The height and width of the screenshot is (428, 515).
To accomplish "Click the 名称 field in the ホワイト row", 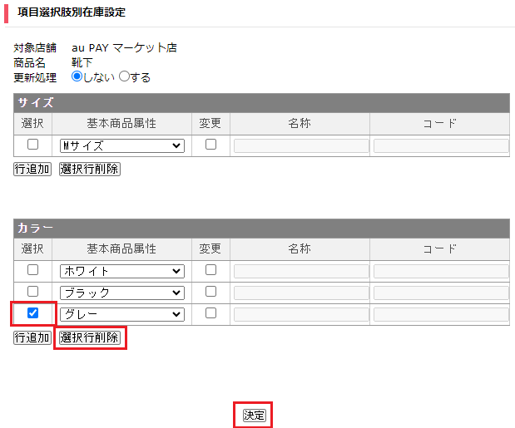I will [301, 272].
